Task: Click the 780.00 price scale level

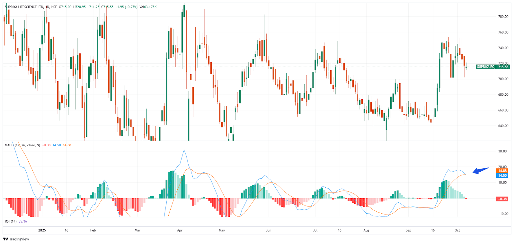Action: [503, 17]
